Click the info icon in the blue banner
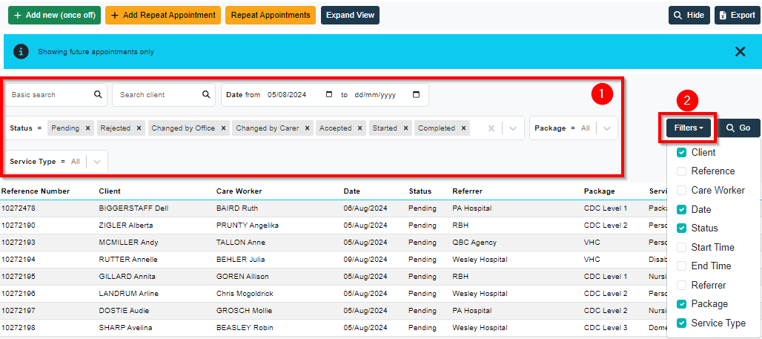The width and height of the screenshot is (762, 339). (21, 52)
